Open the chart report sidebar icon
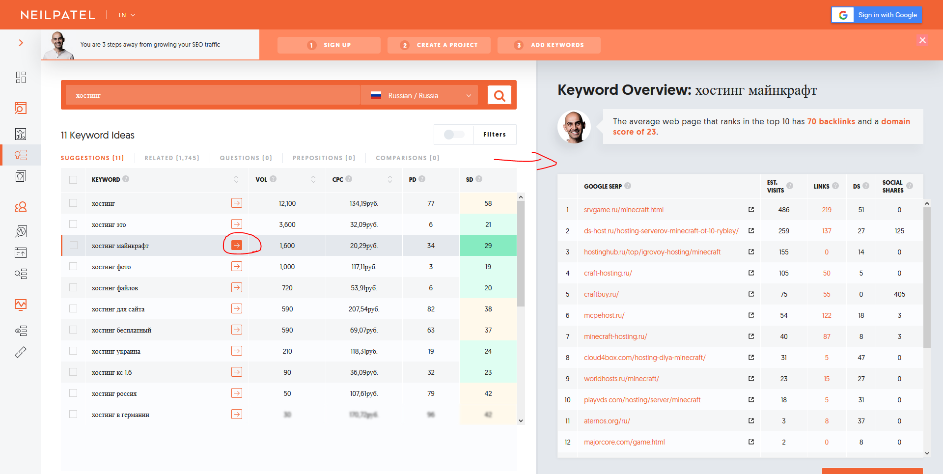 point(21,134)
